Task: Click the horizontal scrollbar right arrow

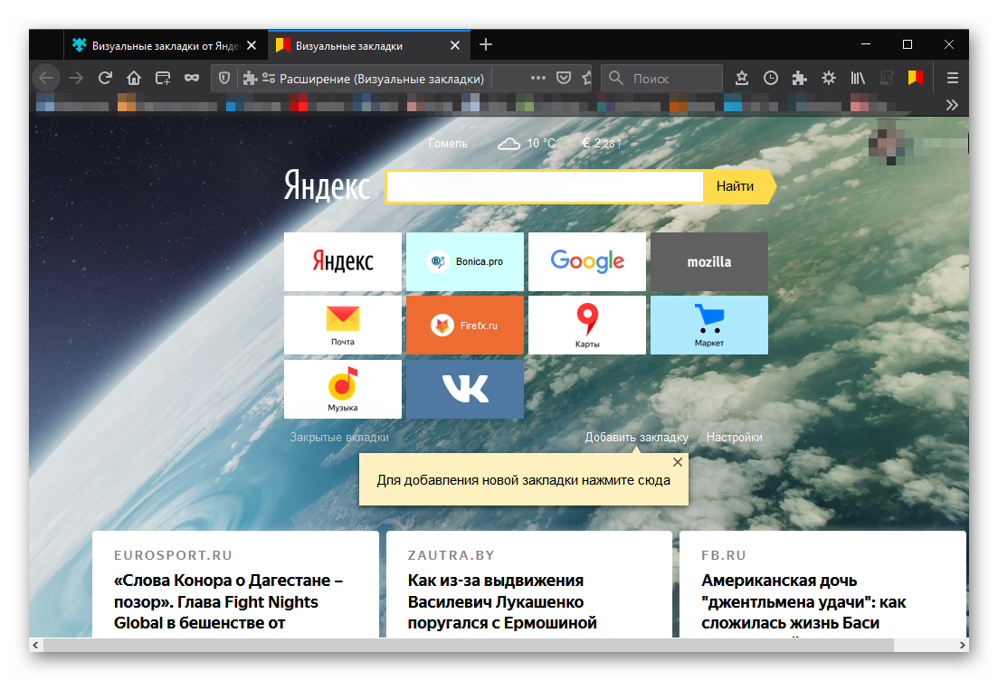Action: tap(963, 645)
